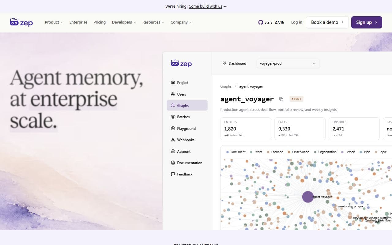Viewport: 392px width, 245px height.
Task: Click the arrow in Book a demo
Action: pyautogui.click(x=342, y=22)
